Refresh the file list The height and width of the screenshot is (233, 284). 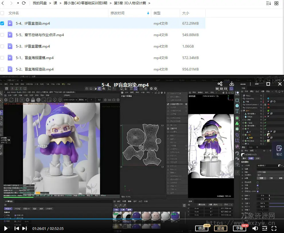pyautogui.click(x=24, y=3)
